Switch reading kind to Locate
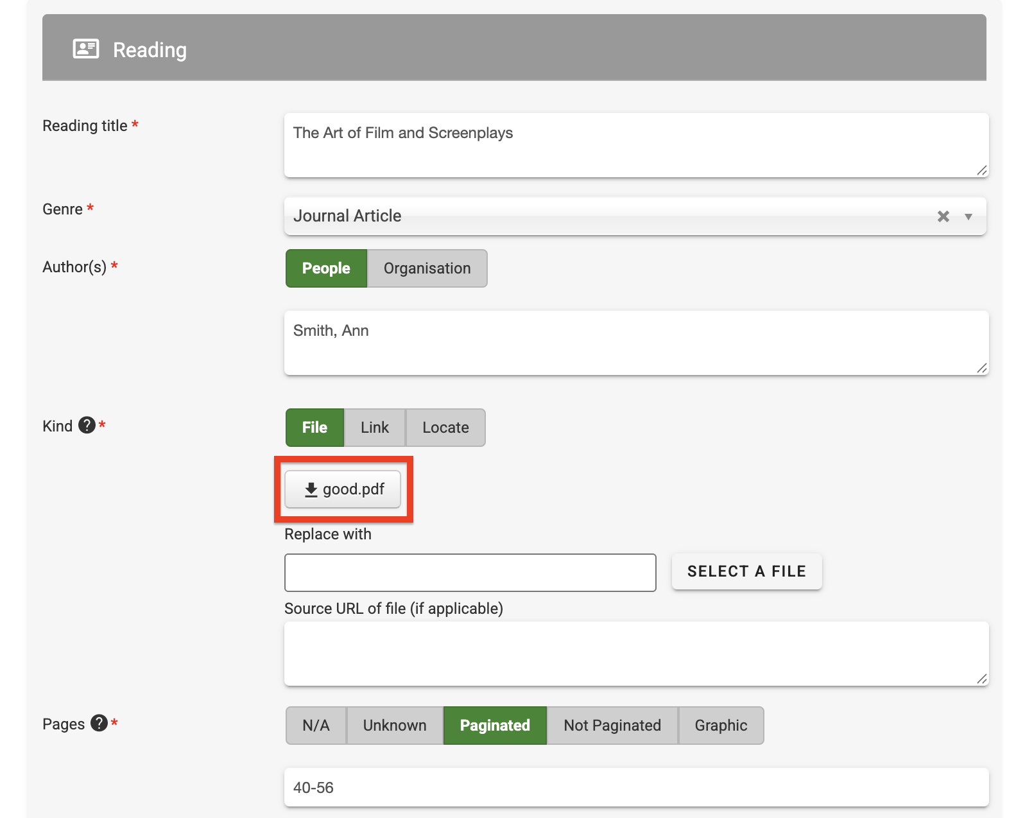 click(x=445, y=428)
